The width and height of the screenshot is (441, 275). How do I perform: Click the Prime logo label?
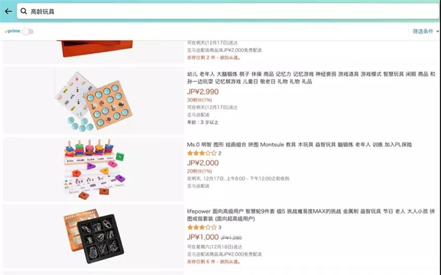click(12, 31)
